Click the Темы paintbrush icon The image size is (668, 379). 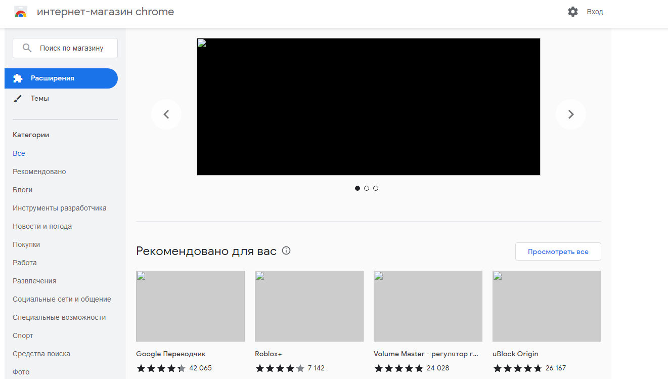pos(19,98)
